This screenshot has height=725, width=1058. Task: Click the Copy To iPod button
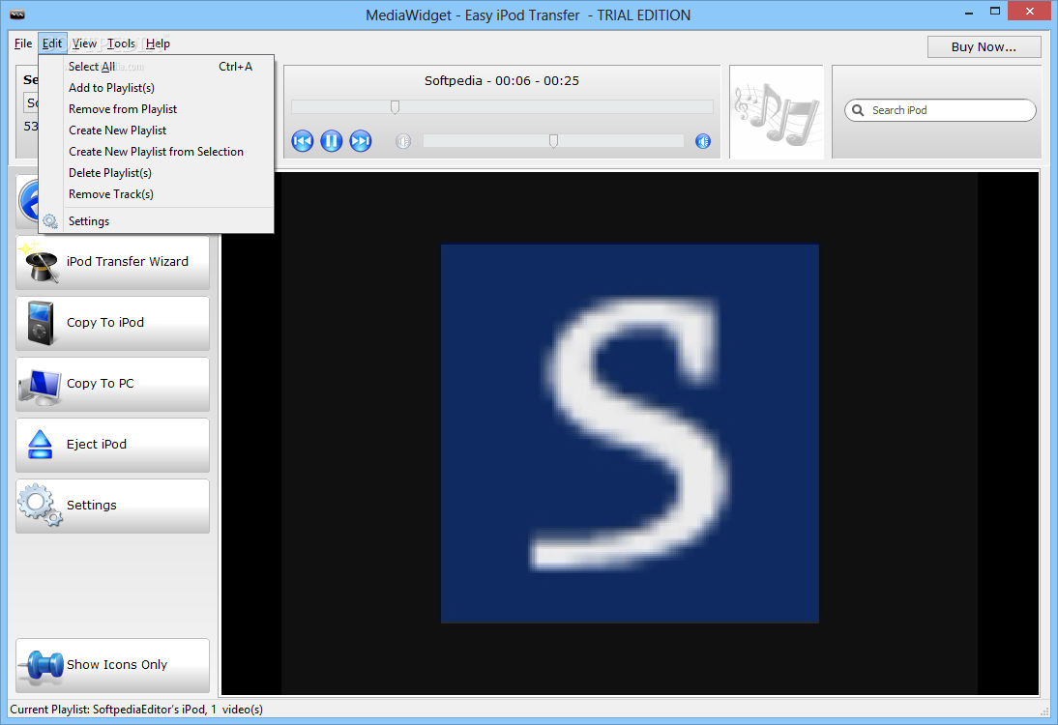pyautogui.click(x=113, y=323)
